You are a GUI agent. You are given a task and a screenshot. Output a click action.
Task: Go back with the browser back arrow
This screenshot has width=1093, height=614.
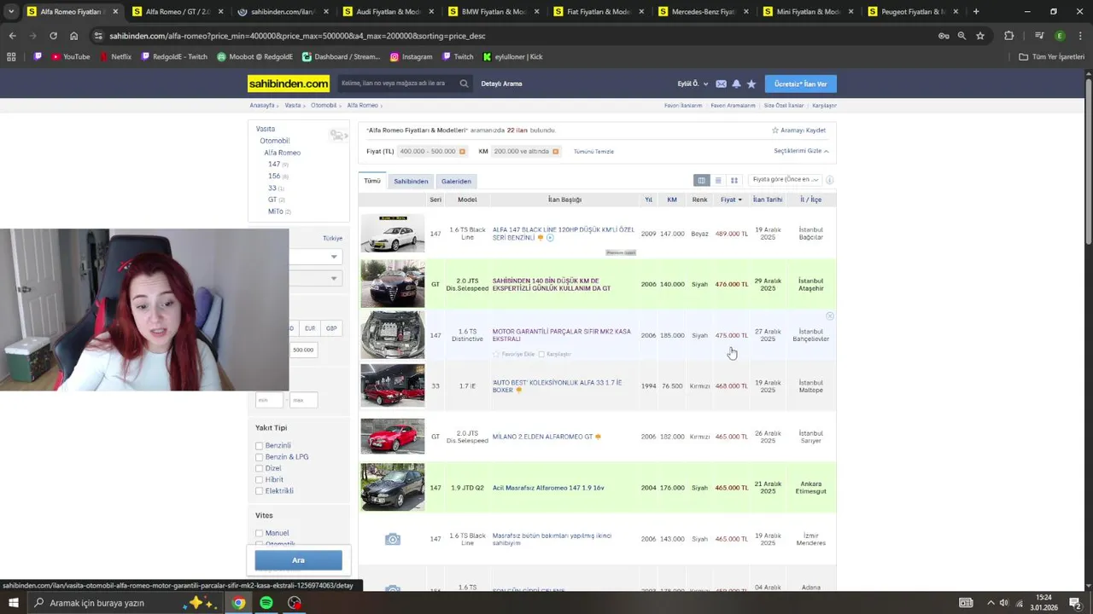point(12,36)
